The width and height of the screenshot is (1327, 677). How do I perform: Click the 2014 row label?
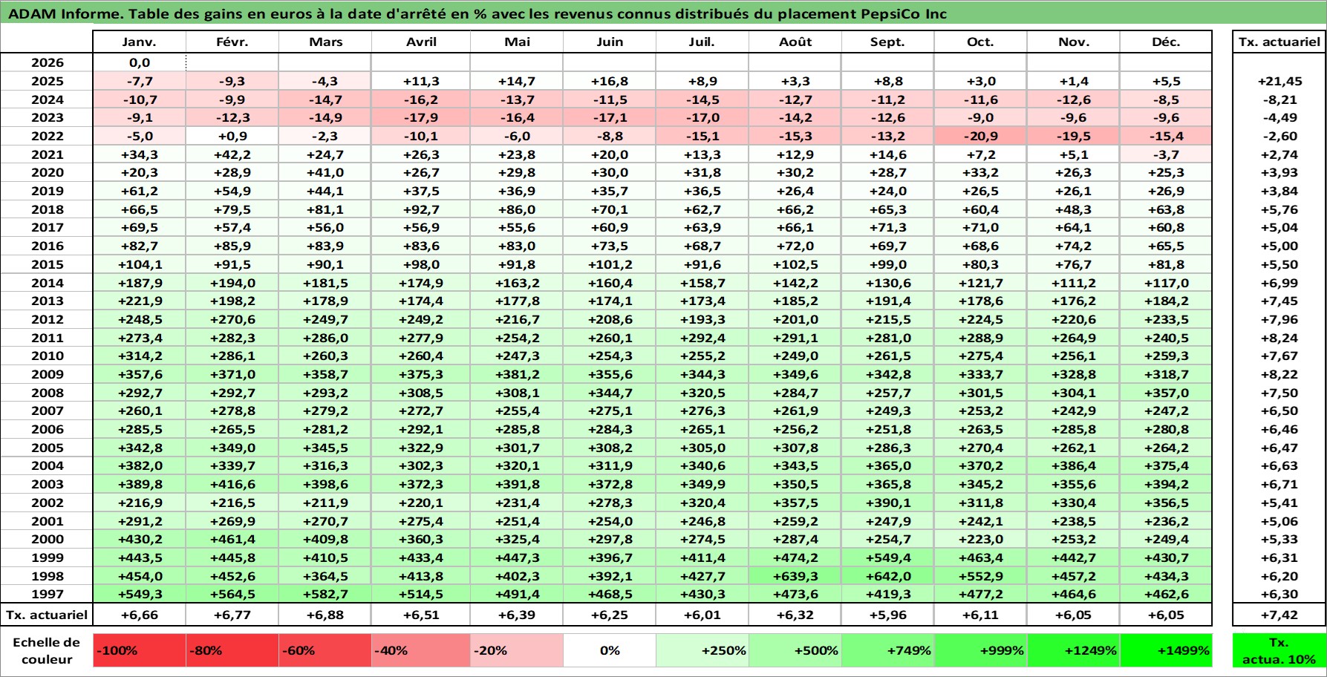(47, 283)
